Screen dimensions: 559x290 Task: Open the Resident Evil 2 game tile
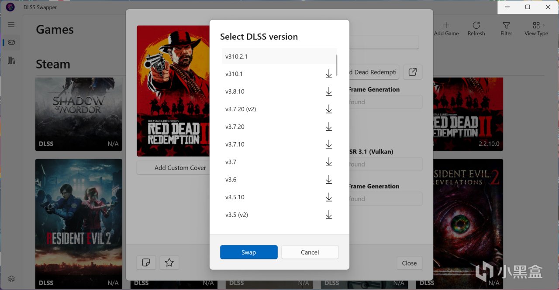point(79,223)
